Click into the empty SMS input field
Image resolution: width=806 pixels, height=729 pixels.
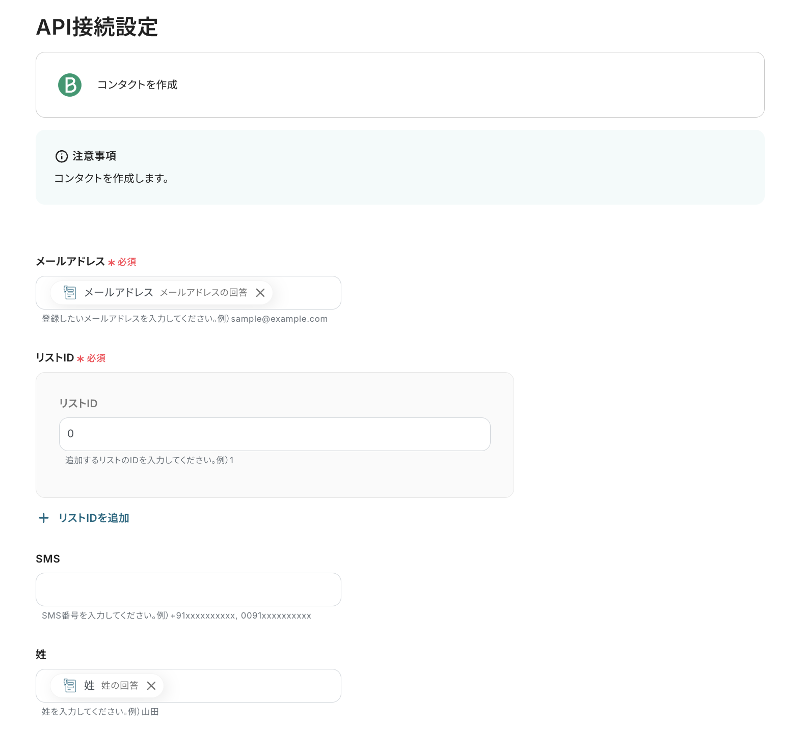(189, 590)
